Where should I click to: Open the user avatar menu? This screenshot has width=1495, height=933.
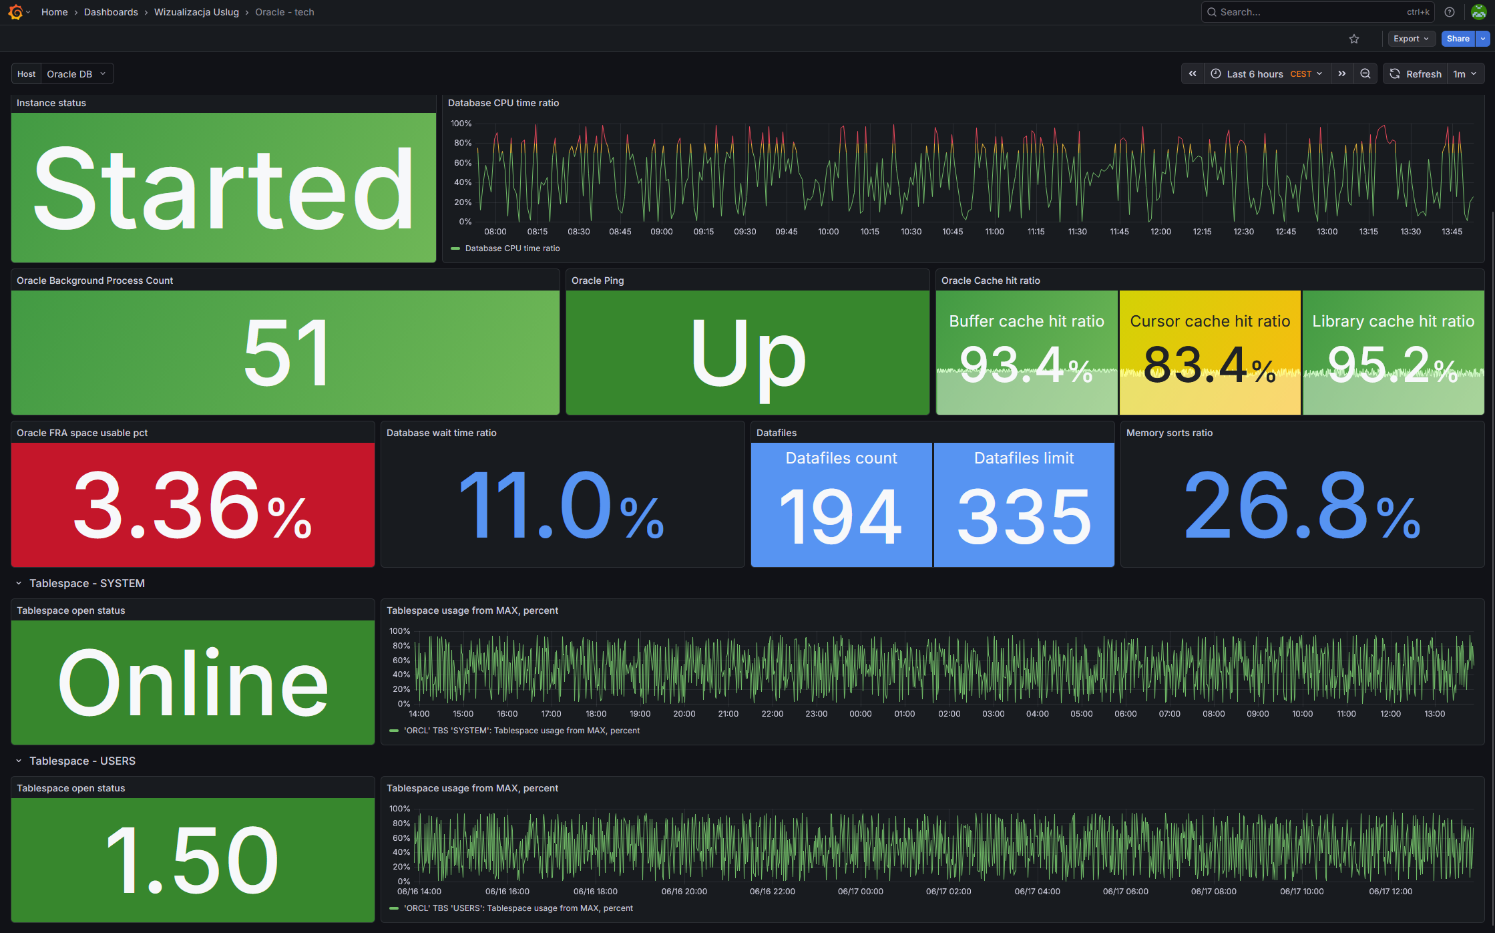[1479, 12]
